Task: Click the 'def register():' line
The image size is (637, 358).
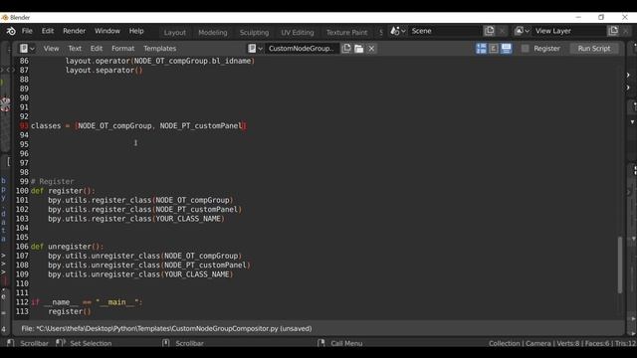Action: coord(63,191)
